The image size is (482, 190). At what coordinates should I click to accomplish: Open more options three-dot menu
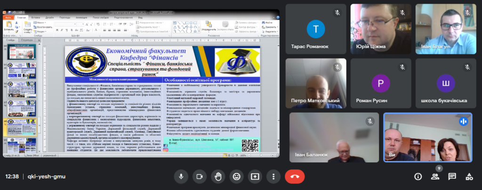(273, 176)
